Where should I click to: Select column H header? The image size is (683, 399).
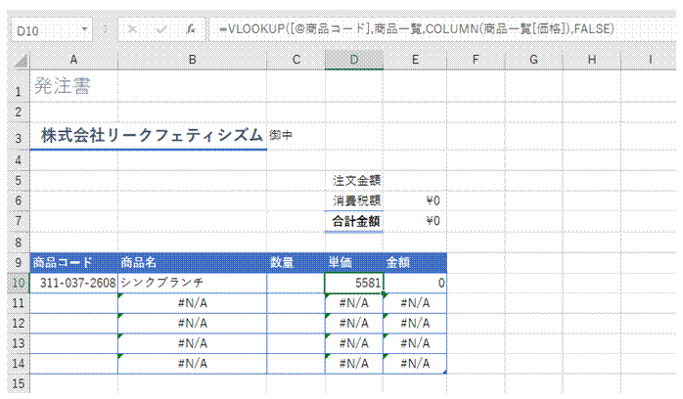[x=592, y=60]
